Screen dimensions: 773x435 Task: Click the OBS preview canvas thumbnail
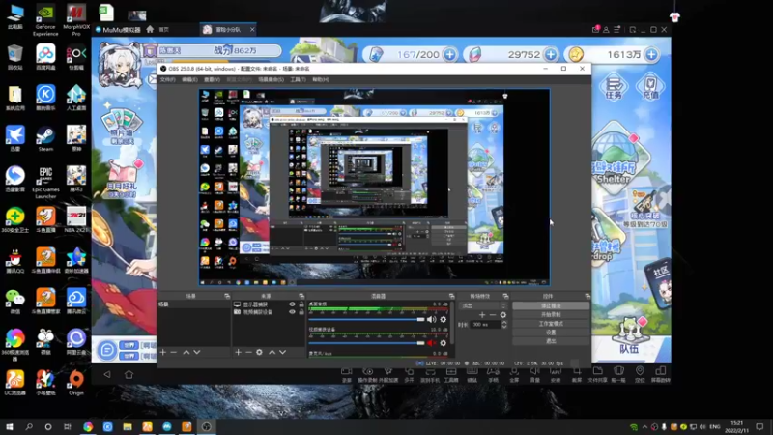(374, 187)
